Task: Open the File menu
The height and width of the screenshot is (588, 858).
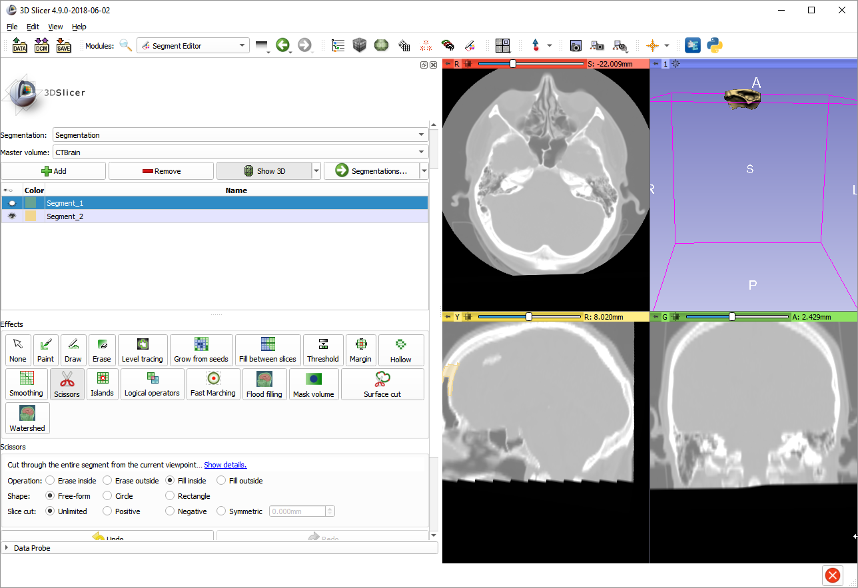Action: (x=12, y=27)
